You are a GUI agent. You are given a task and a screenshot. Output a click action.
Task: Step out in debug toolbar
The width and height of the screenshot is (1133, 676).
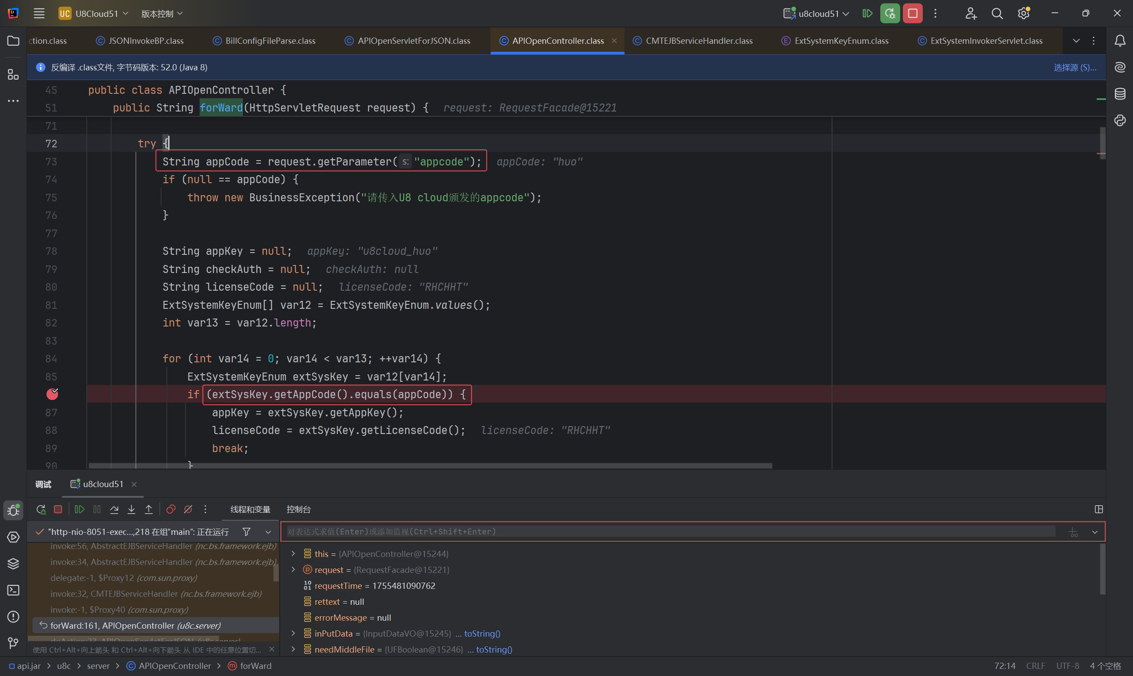[x=149, y=509]
